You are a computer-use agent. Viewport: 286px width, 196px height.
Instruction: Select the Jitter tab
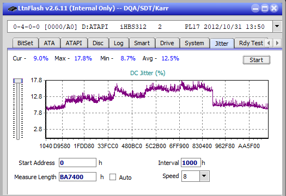point(222,44)
